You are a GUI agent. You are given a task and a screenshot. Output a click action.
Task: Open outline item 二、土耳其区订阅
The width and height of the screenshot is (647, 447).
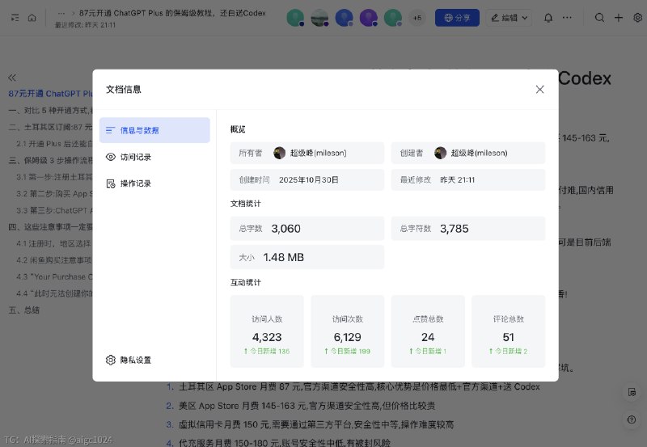coord(50,127)
